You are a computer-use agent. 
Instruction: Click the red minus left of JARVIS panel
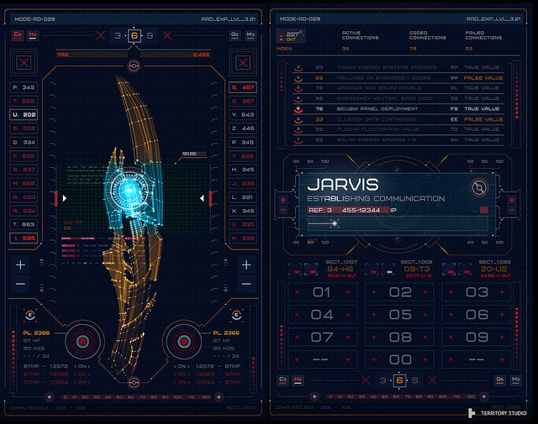283,210
